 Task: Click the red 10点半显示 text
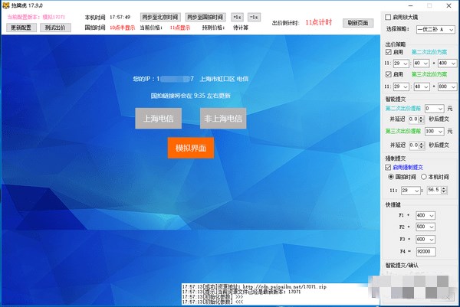[x=123, y=28]
